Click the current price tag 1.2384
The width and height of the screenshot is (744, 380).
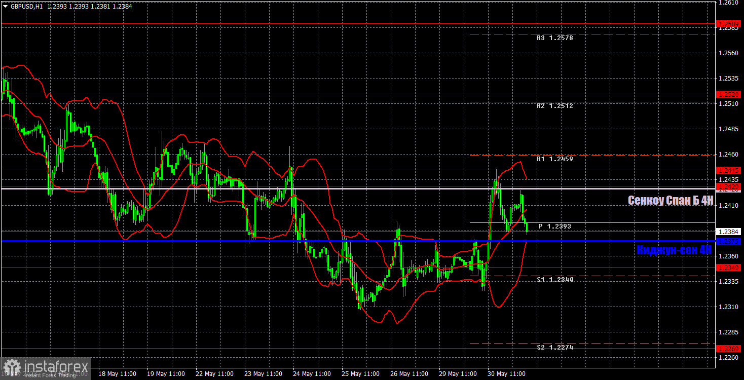click(x=729, y=232)
